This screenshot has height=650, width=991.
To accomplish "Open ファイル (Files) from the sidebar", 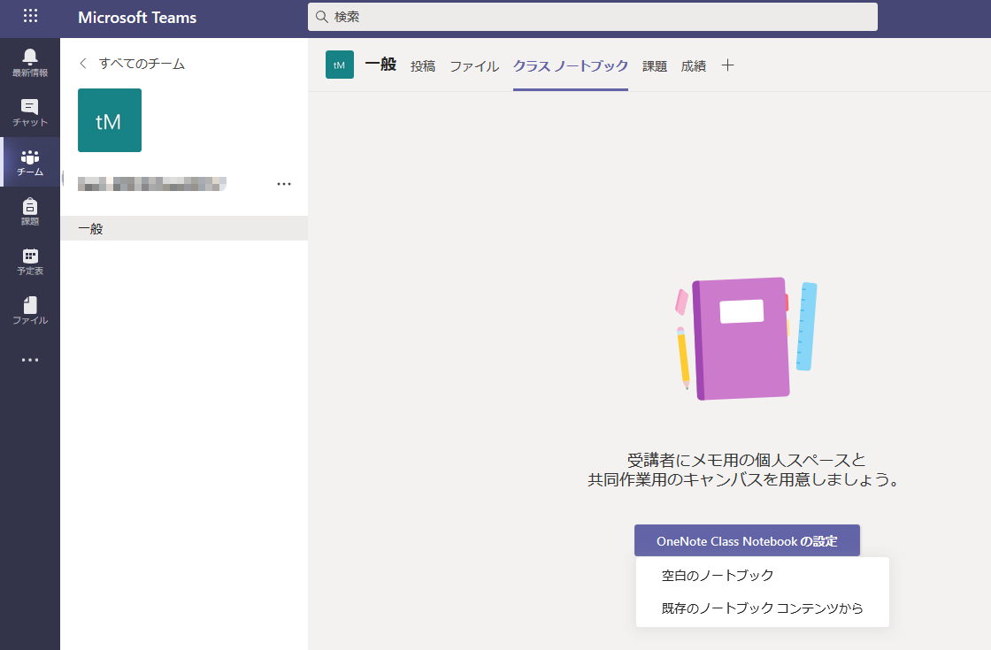I will point(30,310).
